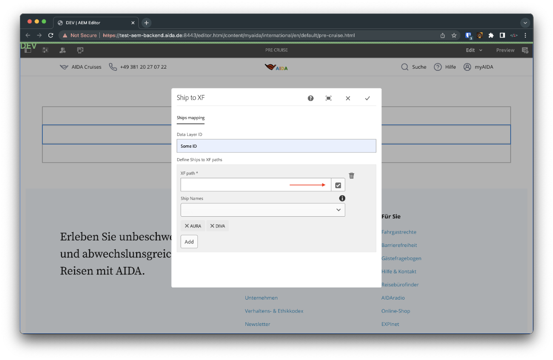The width and height of the screenshot is (553, 360).
Task: Confirm dialog with the checkmark icon
Action: [x=367, y=98]
